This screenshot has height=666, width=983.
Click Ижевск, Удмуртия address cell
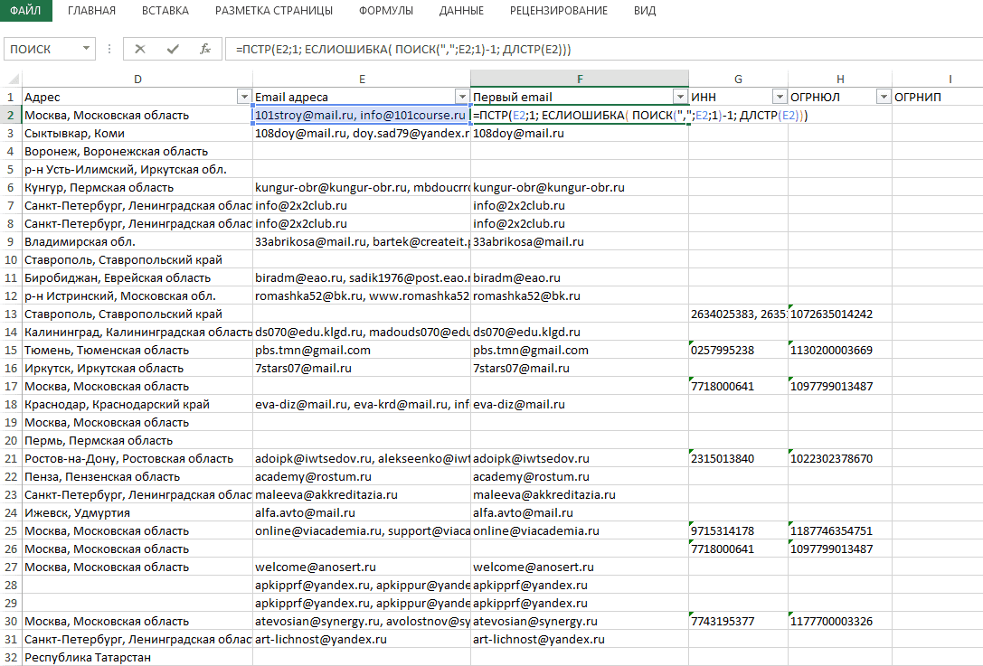coord(138,513)
